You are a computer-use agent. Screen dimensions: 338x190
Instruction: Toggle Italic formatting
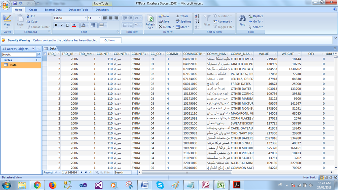pyautogui.click(x=62, y=25)
